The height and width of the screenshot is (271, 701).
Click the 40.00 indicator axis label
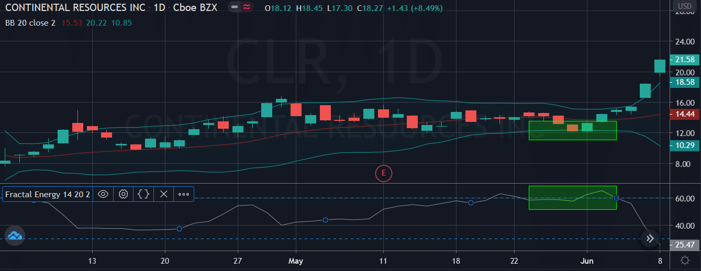click(x=685, y=226)
